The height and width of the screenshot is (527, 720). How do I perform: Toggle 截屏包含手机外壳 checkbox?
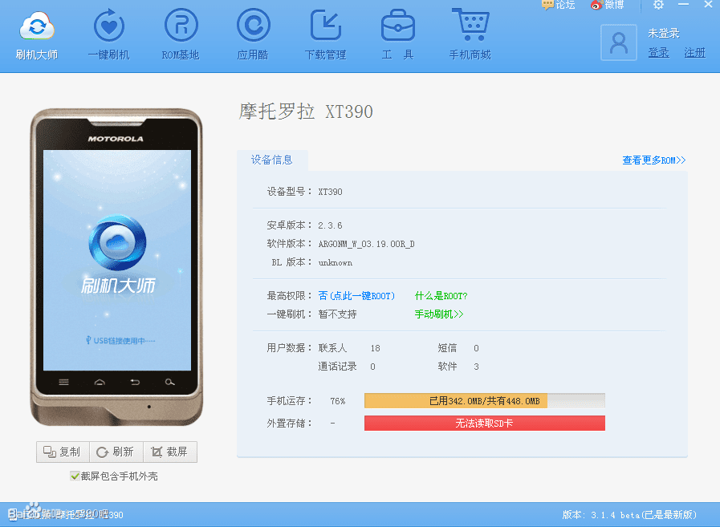tap(75, 476)
